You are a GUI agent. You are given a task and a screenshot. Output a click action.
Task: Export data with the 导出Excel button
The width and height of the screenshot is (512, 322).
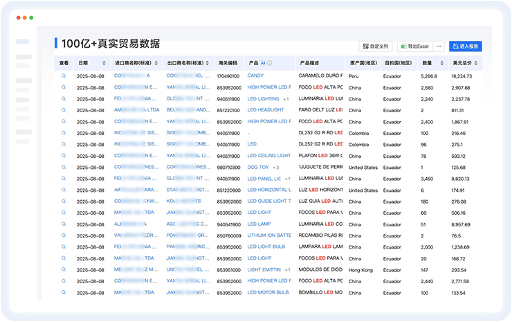tap(414, 46)
